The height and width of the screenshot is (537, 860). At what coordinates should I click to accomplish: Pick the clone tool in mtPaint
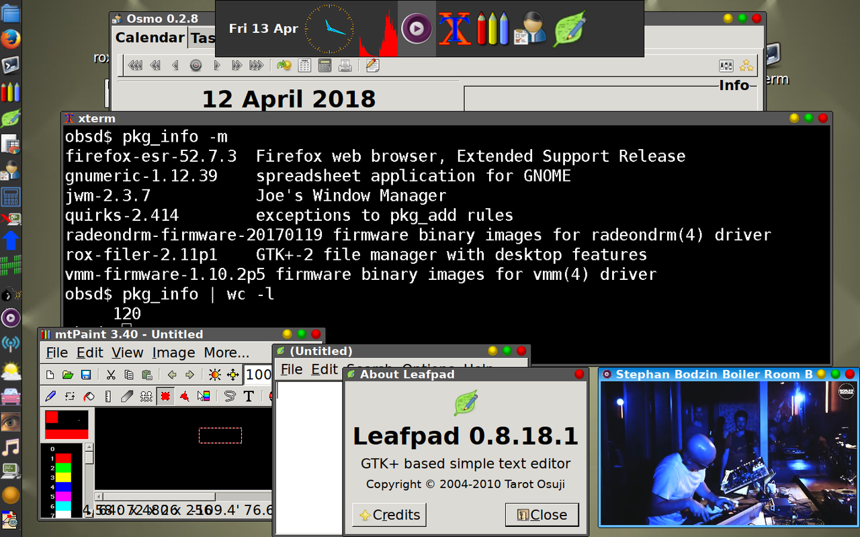pyautogui.click(x=146, y=396)
